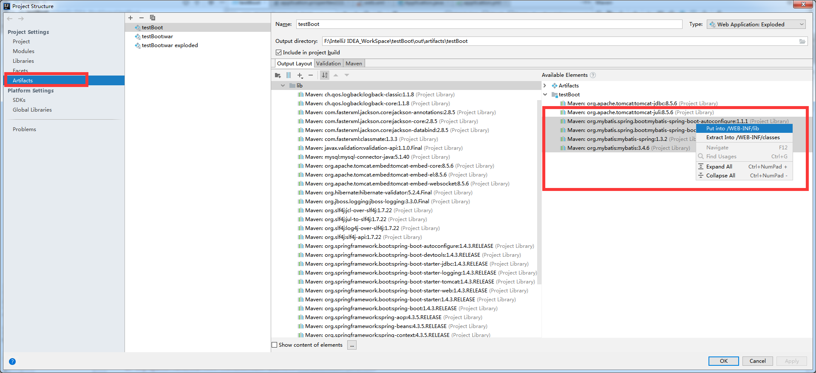Click the output layout vertical scrollbar

pos(539,192)
